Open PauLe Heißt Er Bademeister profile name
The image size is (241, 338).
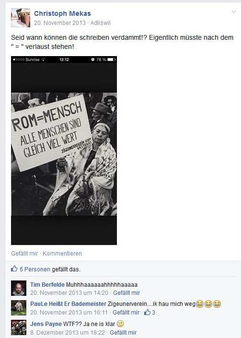click(68, 304)
